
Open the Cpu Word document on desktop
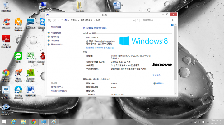[117, 6]
